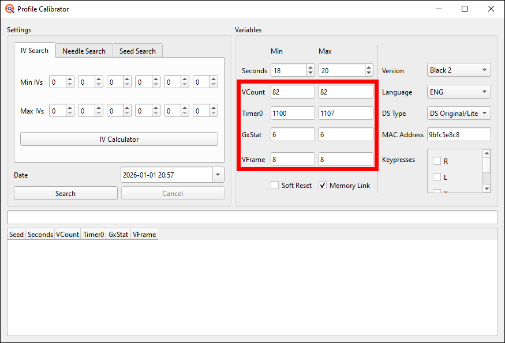Viewport: 505px width, 343px height.
Task: Switch to the Seed Search tab
Action: [x=137, y=51]
